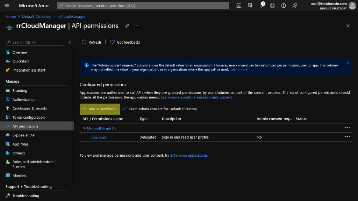
Task: Follow Learn more link in info banner
Action: [x=238, y=69]
